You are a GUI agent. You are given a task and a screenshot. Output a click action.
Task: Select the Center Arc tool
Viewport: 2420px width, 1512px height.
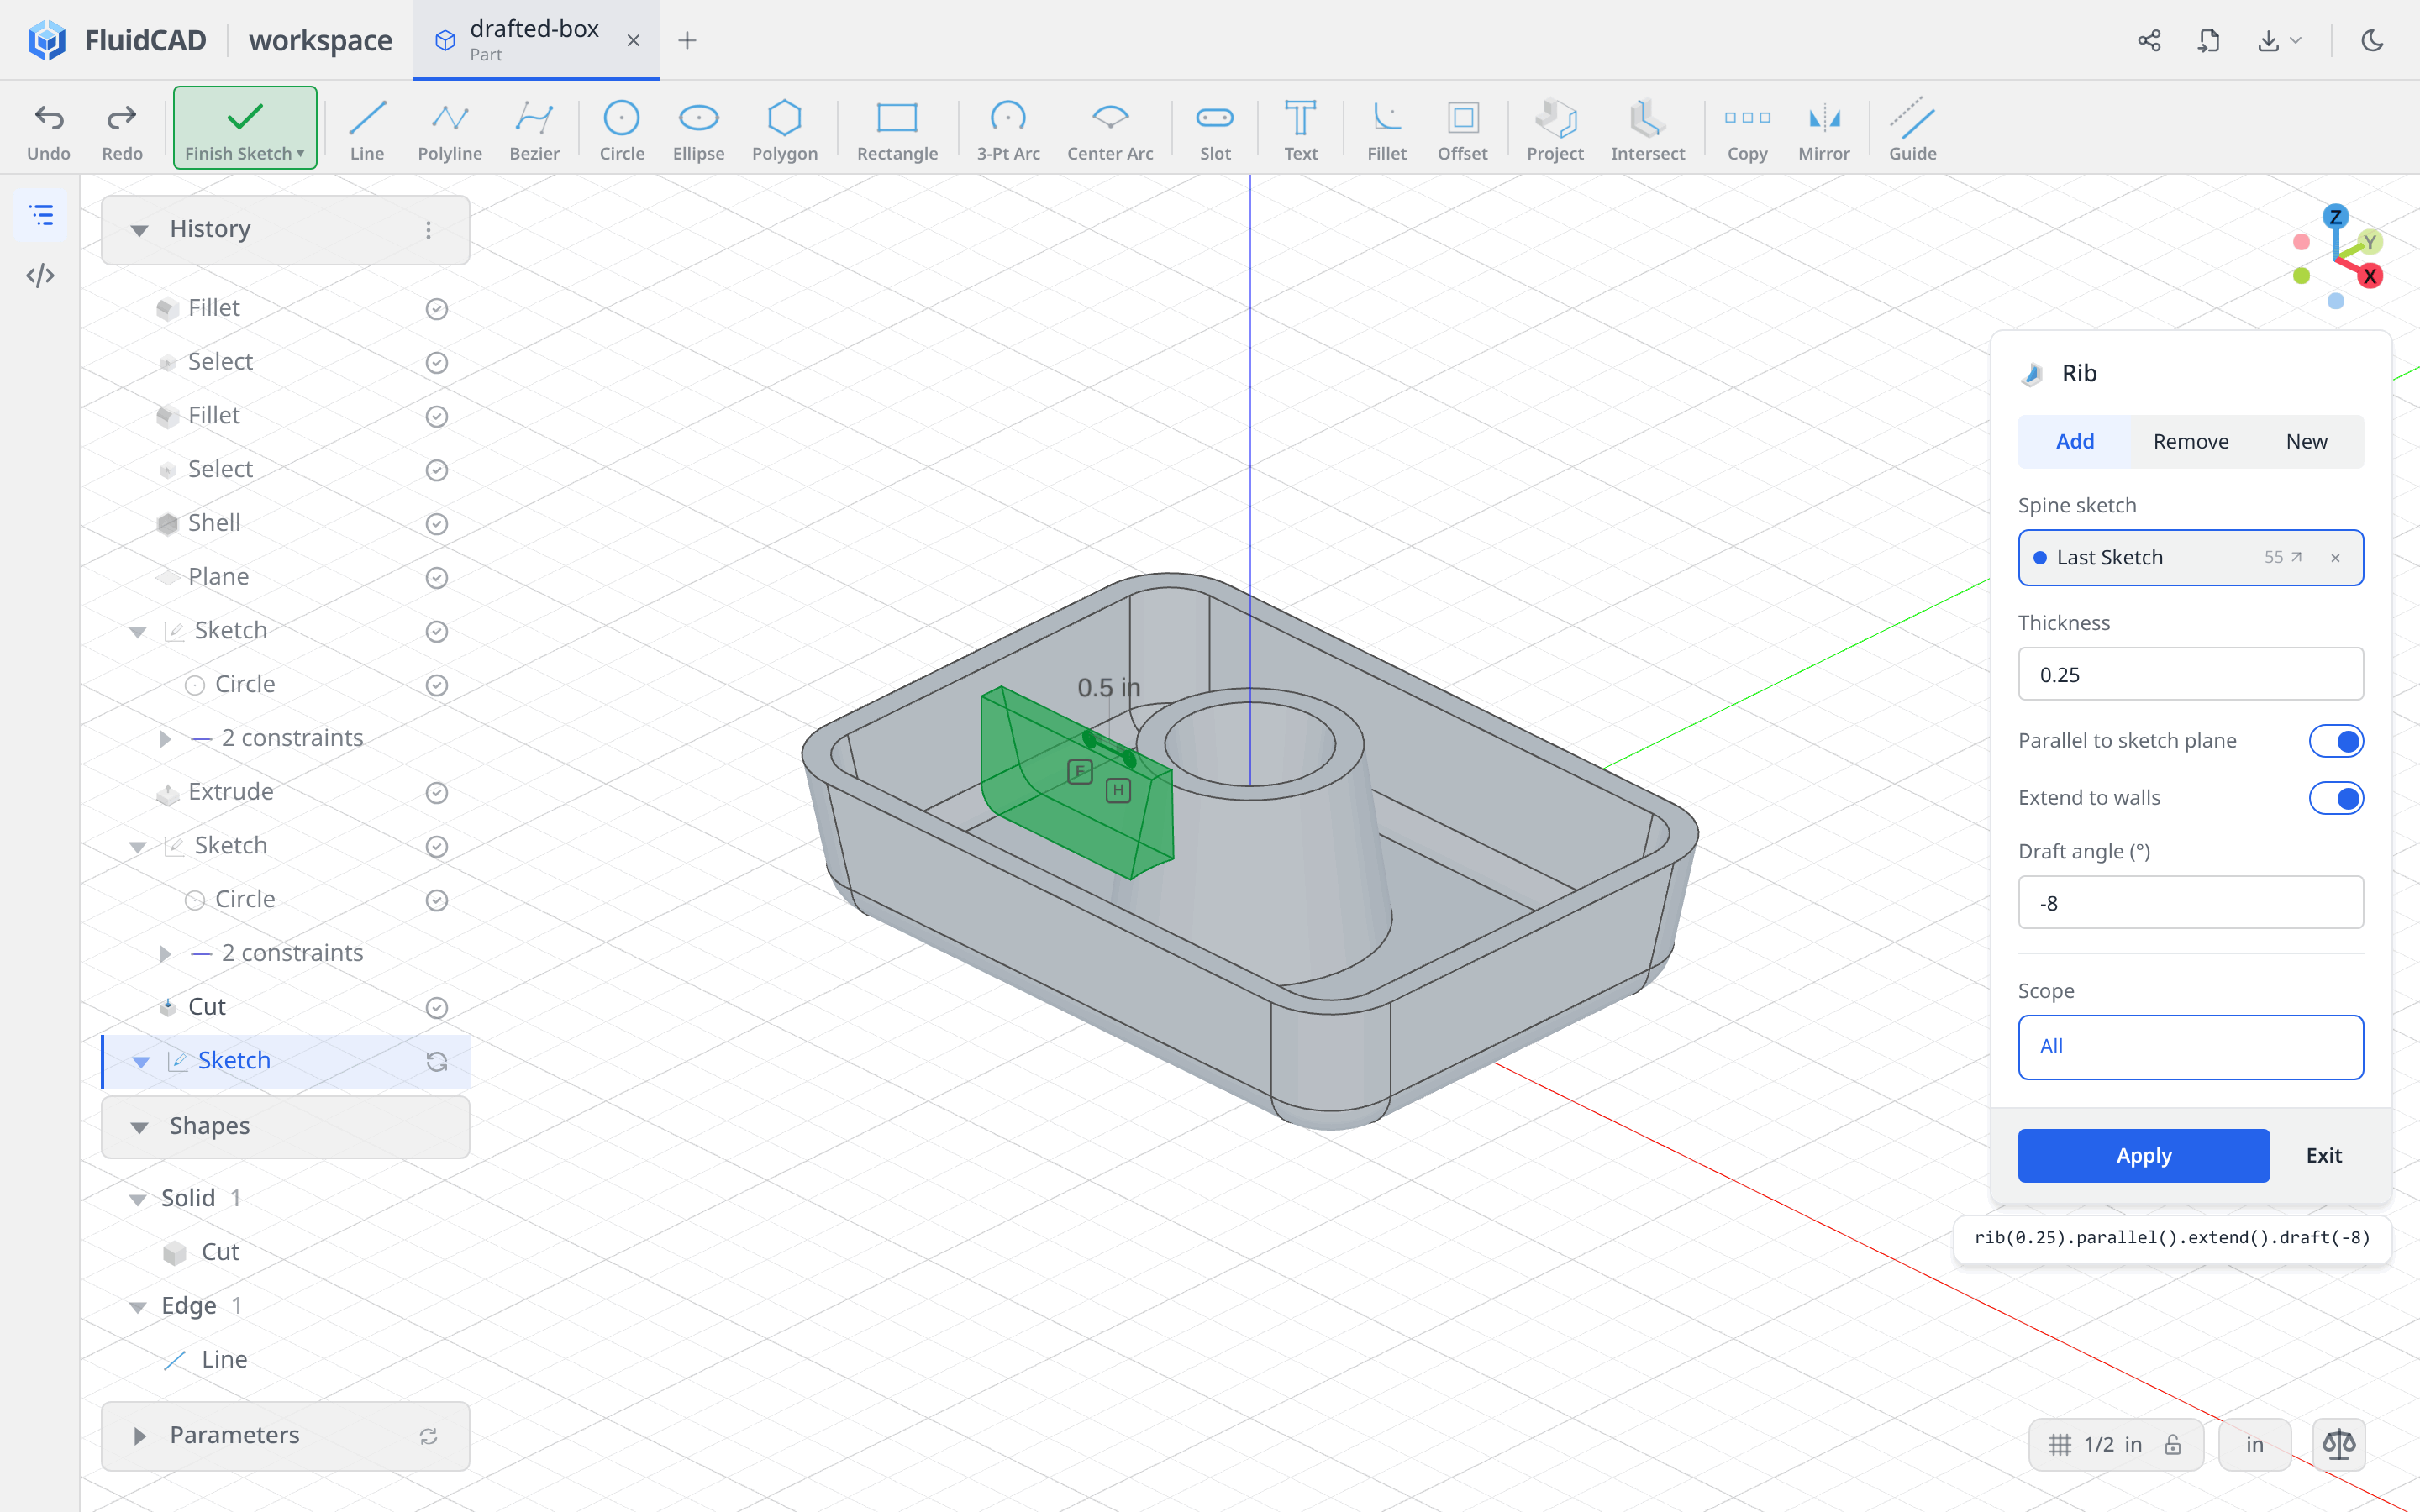pos(1110,129)
